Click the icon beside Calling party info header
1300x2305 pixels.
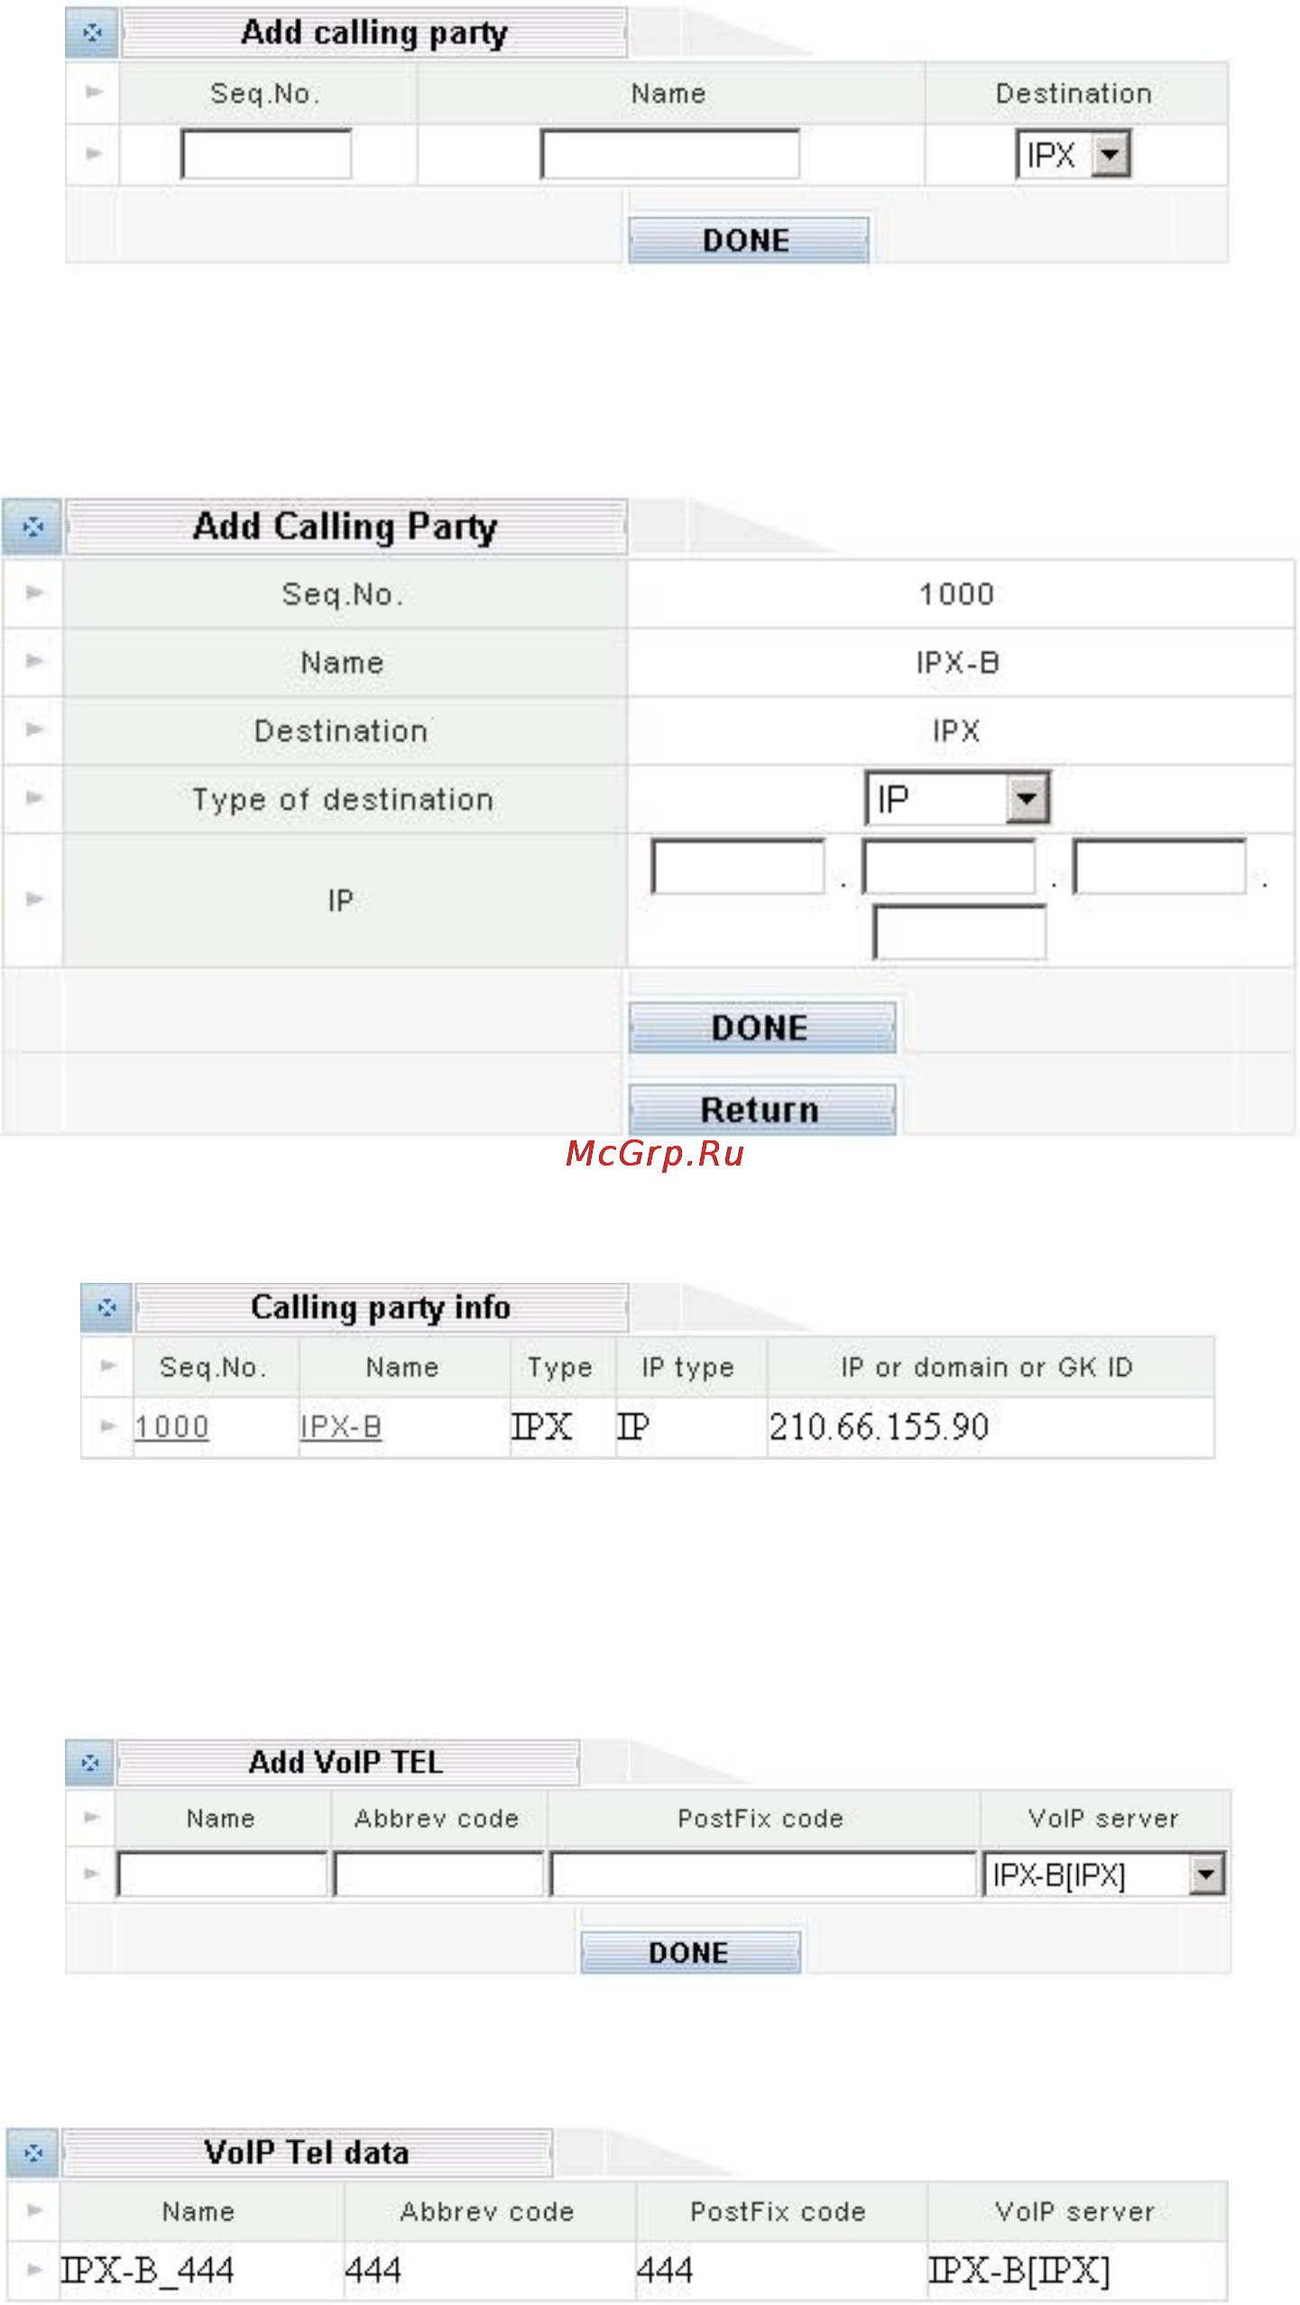point(106,1308)
